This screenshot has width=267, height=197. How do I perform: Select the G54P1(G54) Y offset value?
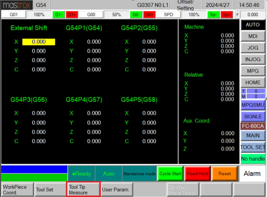tap(94, 51)
